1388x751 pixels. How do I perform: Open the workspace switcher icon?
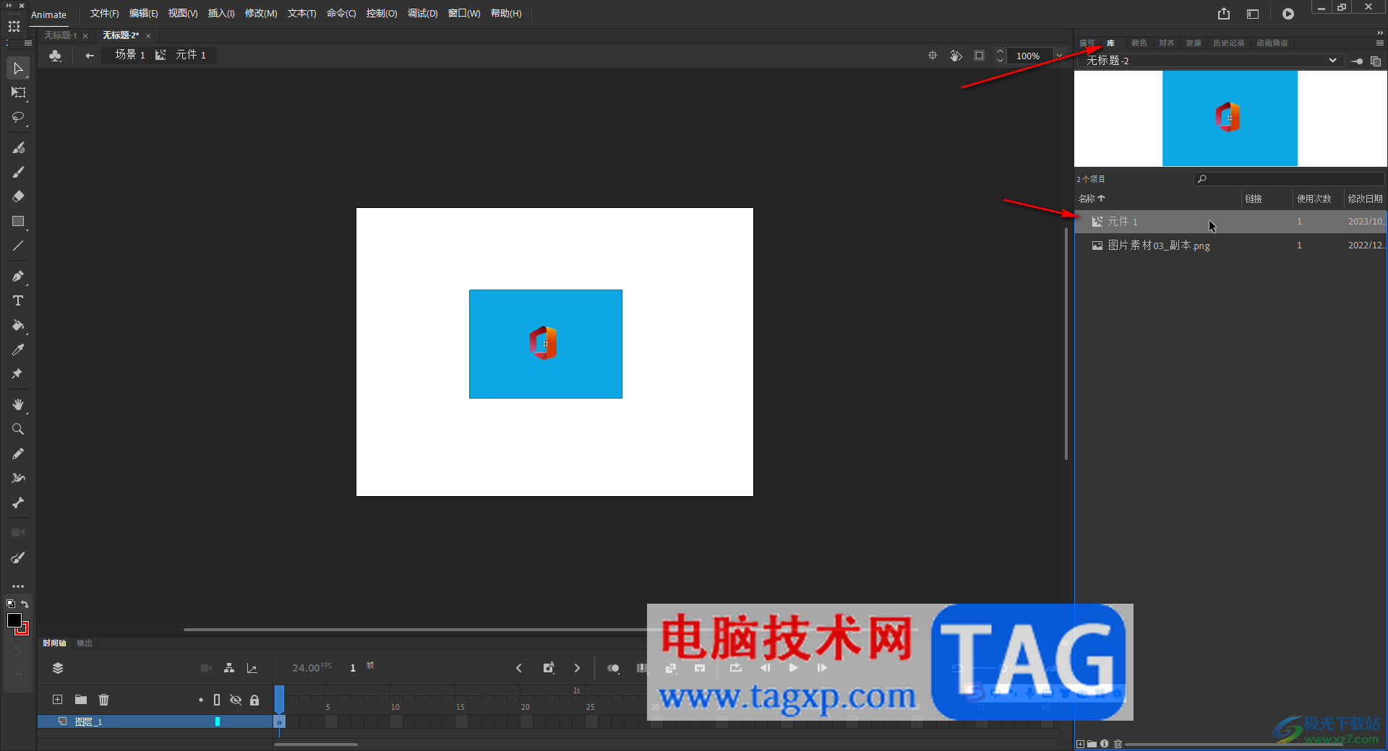1253,14
